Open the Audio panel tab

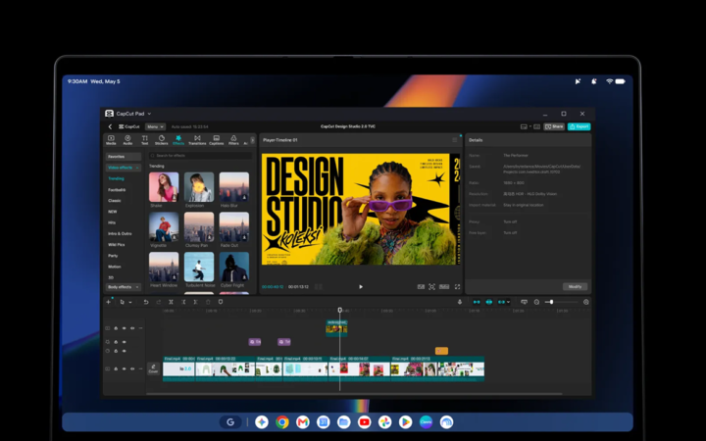[127, 140]
